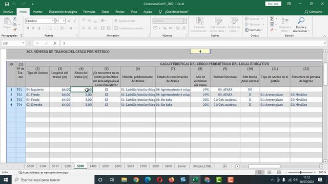Click the Save icon in title bar

(7, 4)
